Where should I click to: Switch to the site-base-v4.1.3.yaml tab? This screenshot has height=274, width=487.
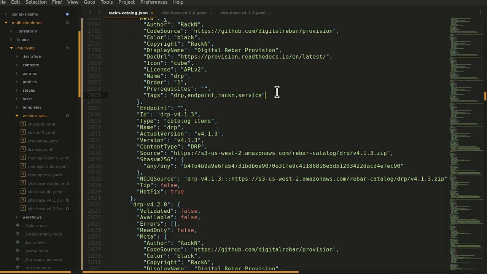(243, 13)
